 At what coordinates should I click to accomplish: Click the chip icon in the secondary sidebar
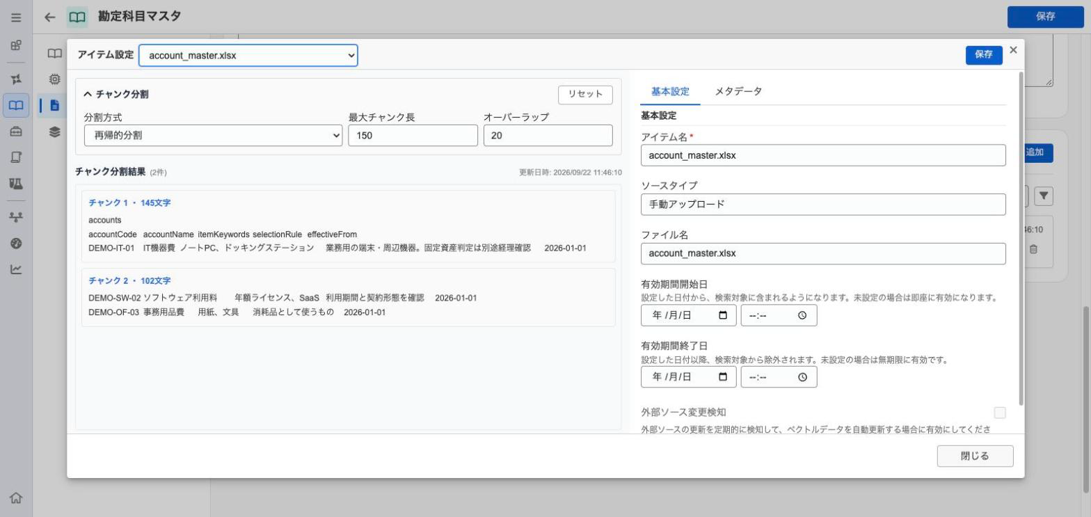[x=54, y=79]
